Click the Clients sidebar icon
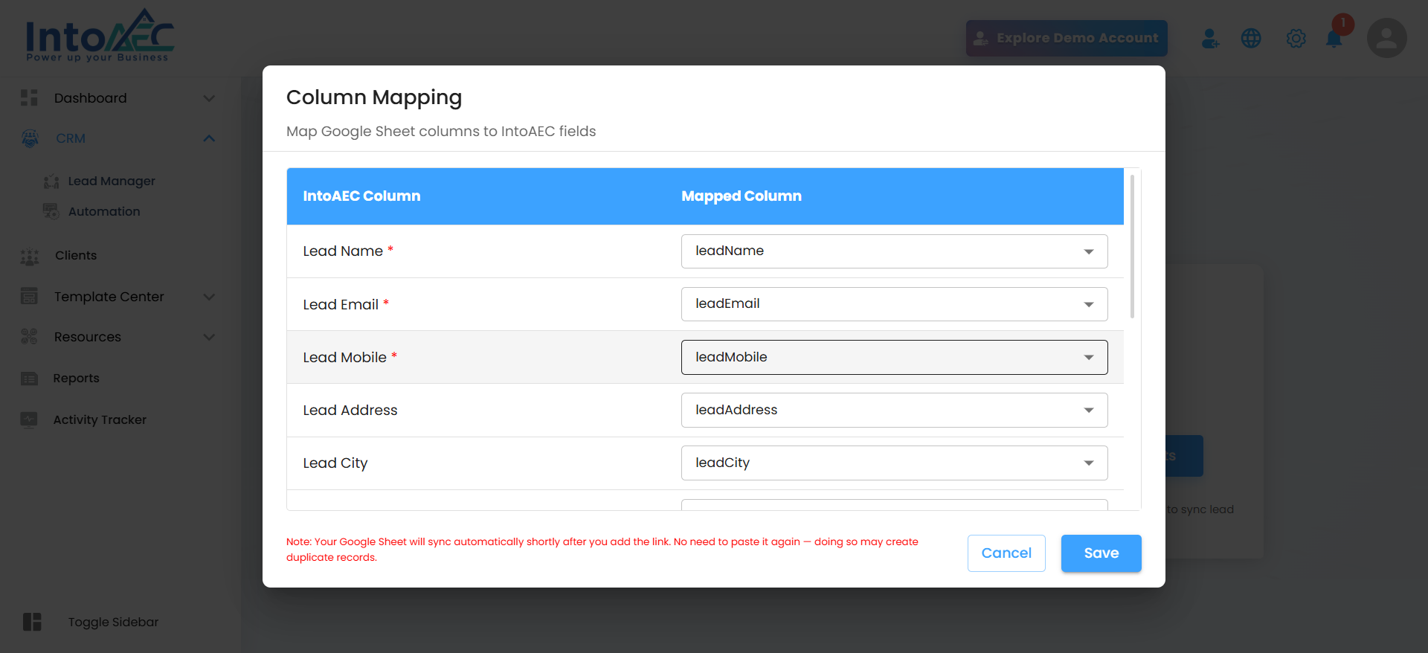Viewport: 1428px width, 653px height. point(30,257)
